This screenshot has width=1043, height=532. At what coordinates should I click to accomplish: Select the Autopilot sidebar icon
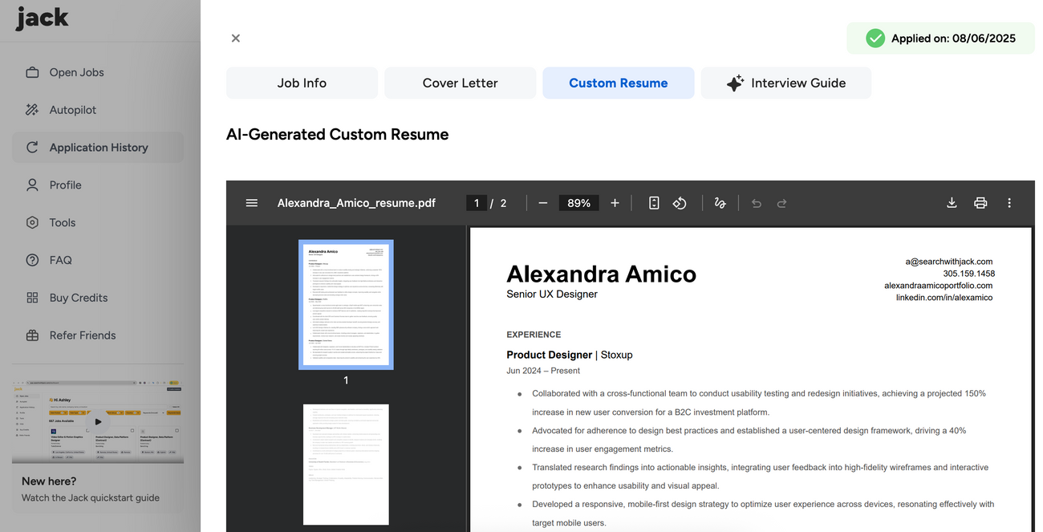[32, 109]
